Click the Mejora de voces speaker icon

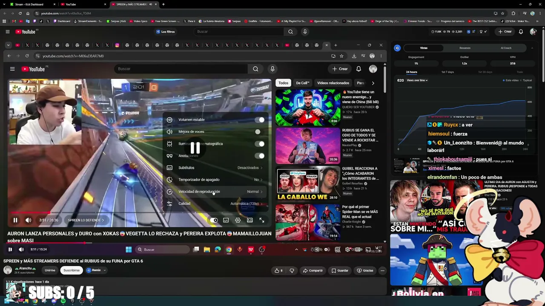(x=169, y=132)
